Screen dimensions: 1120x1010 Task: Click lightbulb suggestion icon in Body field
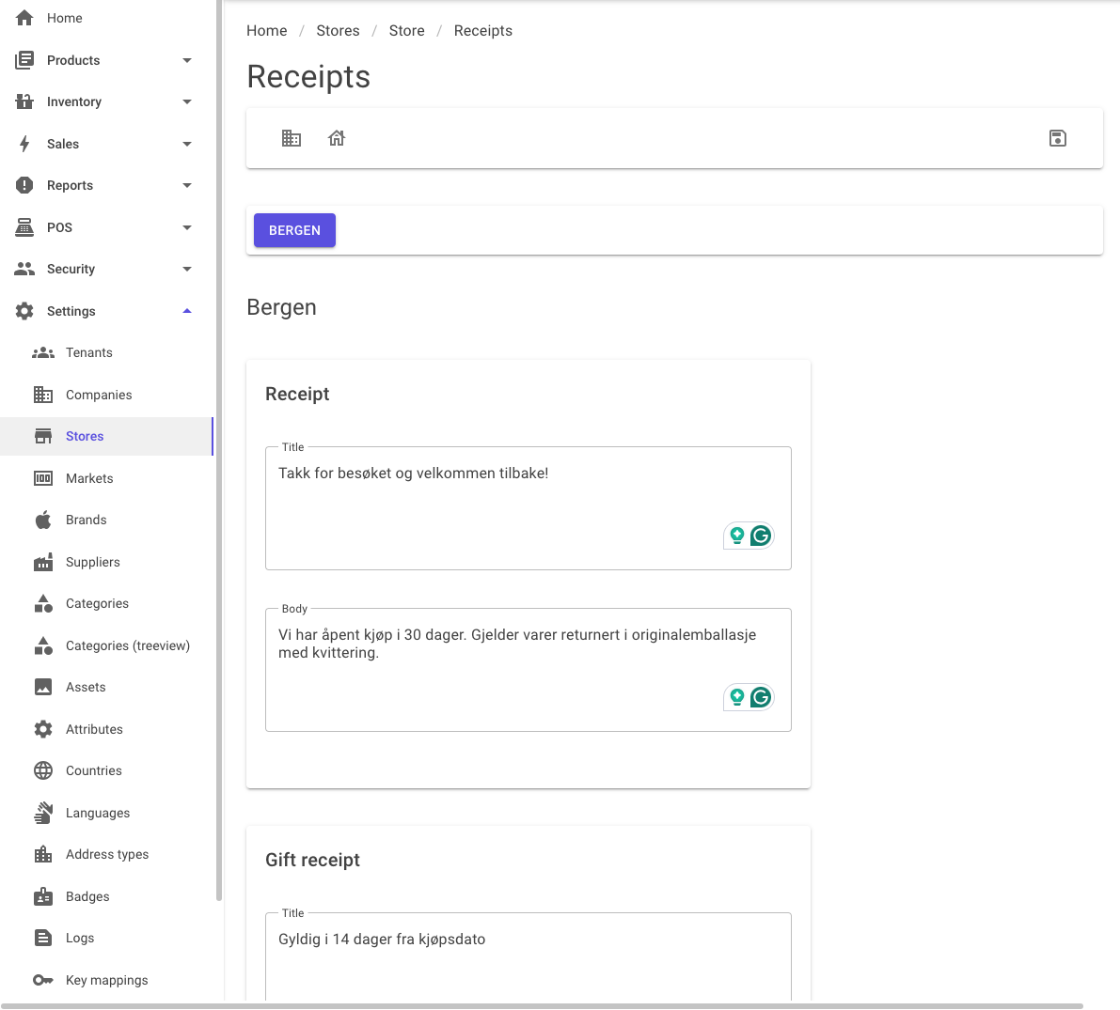[x=736, y=697]
